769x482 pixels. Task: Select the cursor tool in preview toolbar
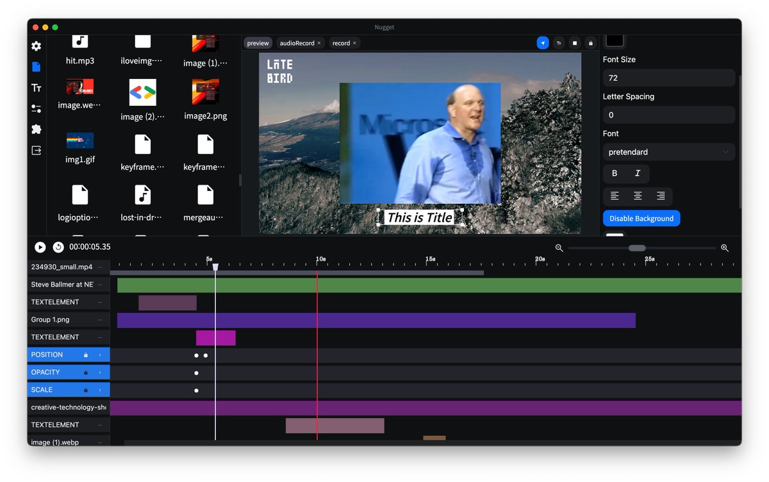(543, 43)
